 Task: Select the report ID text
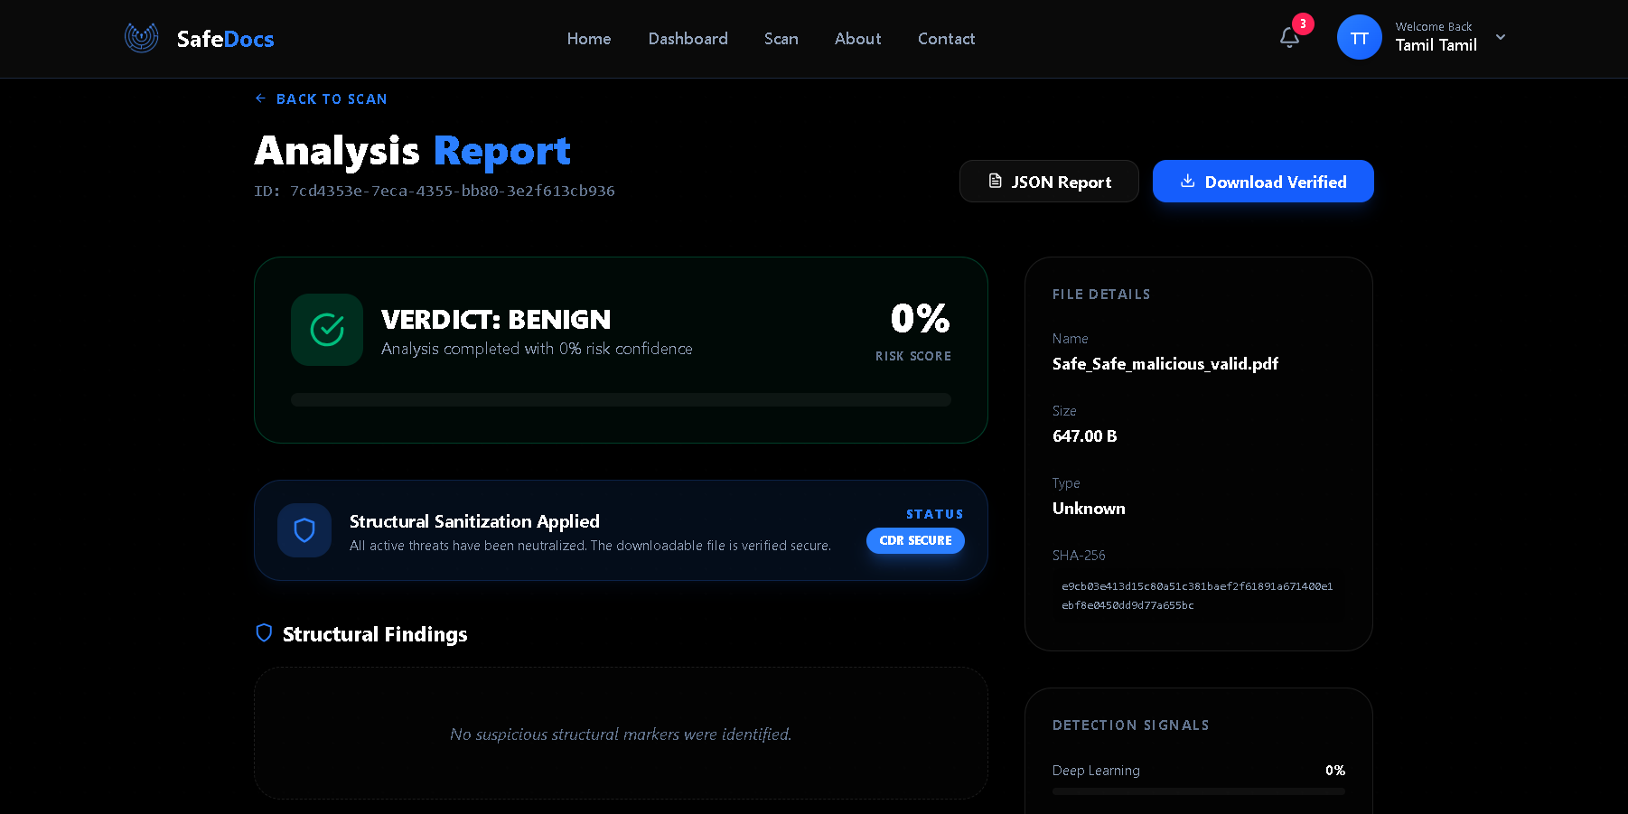coord(435,192)
